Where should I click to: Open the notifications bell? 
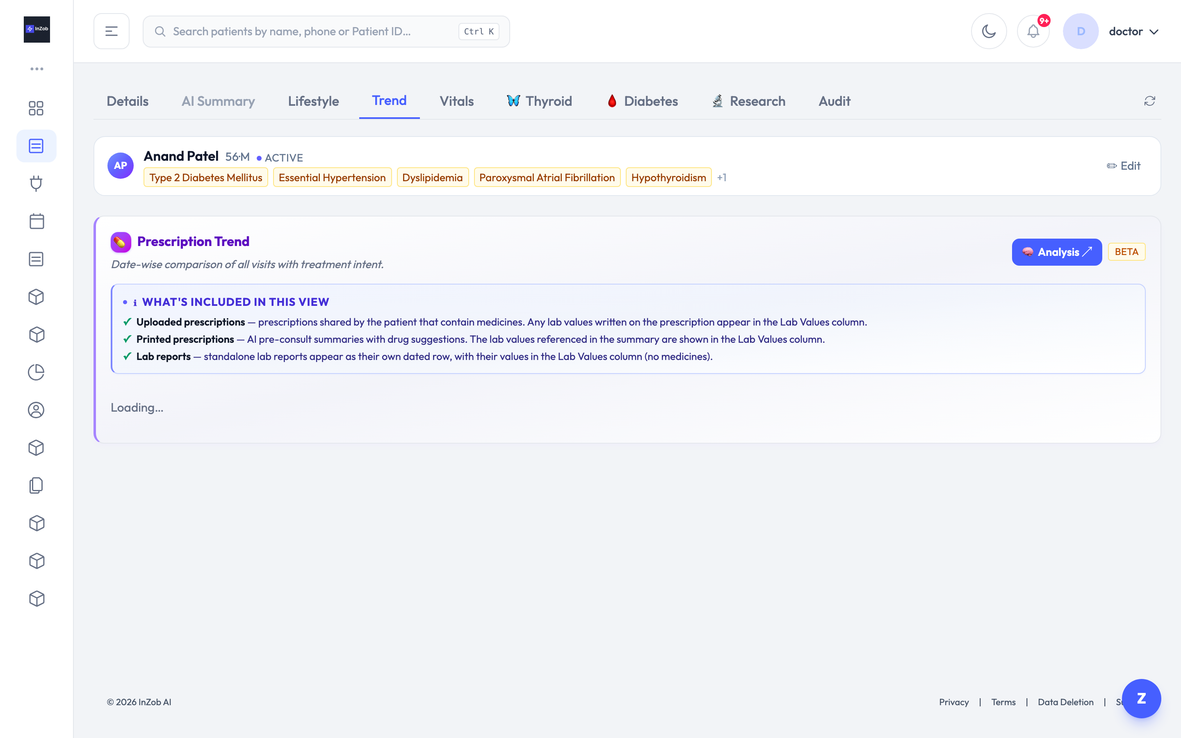(1033, 31)
